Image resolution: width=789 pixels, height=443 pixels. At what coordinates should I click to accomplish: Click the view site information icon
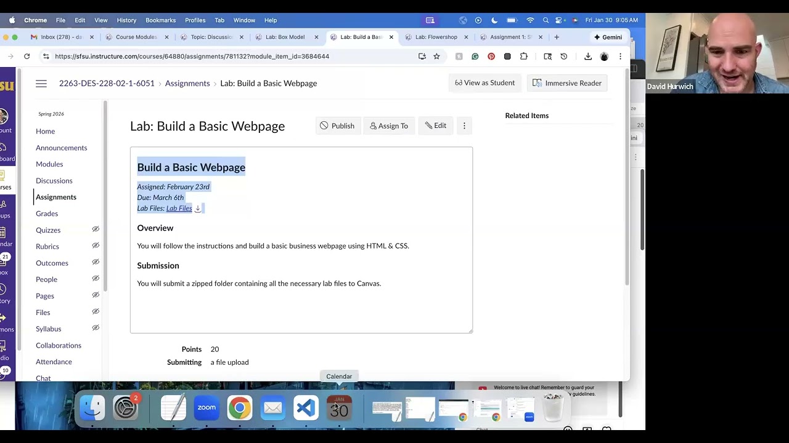46,56
